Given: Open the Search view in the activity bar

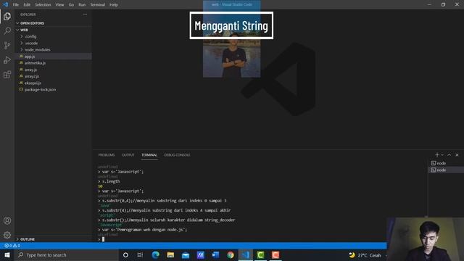Looking at the screenshot, I should 7,30.
